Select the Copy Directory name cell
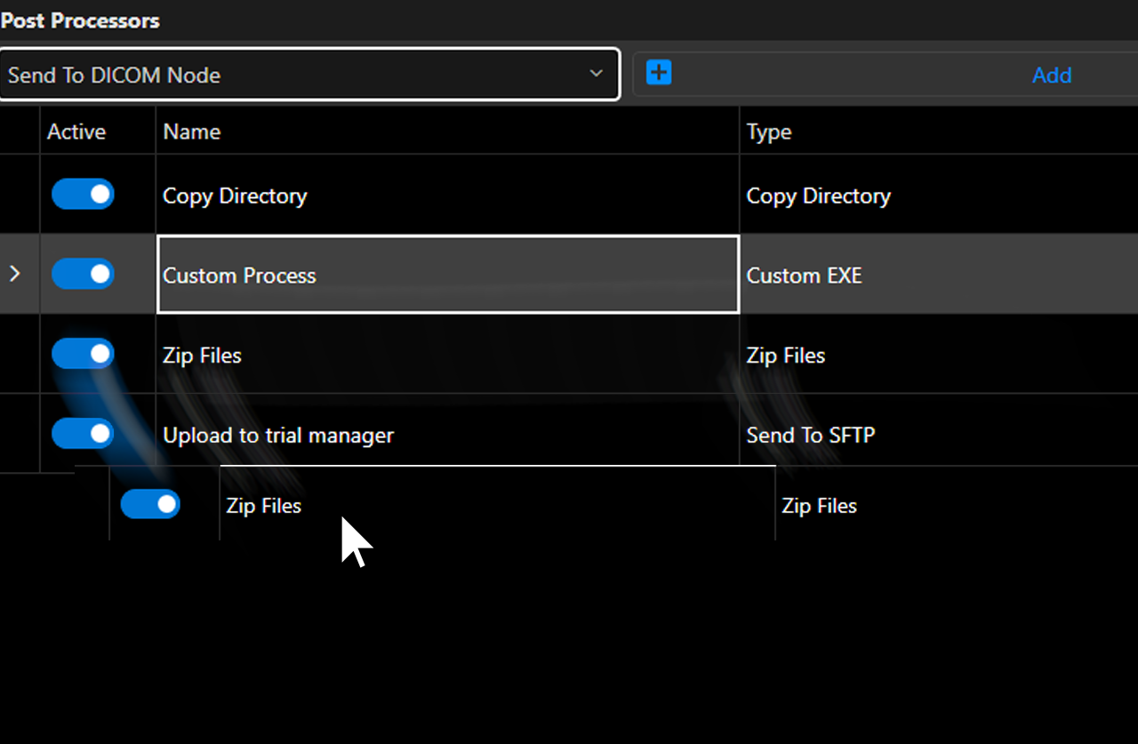 [x=235, y=196]
